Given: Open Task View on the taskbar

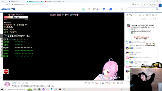Looking at the screenshot, I should click(x=35, y=89).
